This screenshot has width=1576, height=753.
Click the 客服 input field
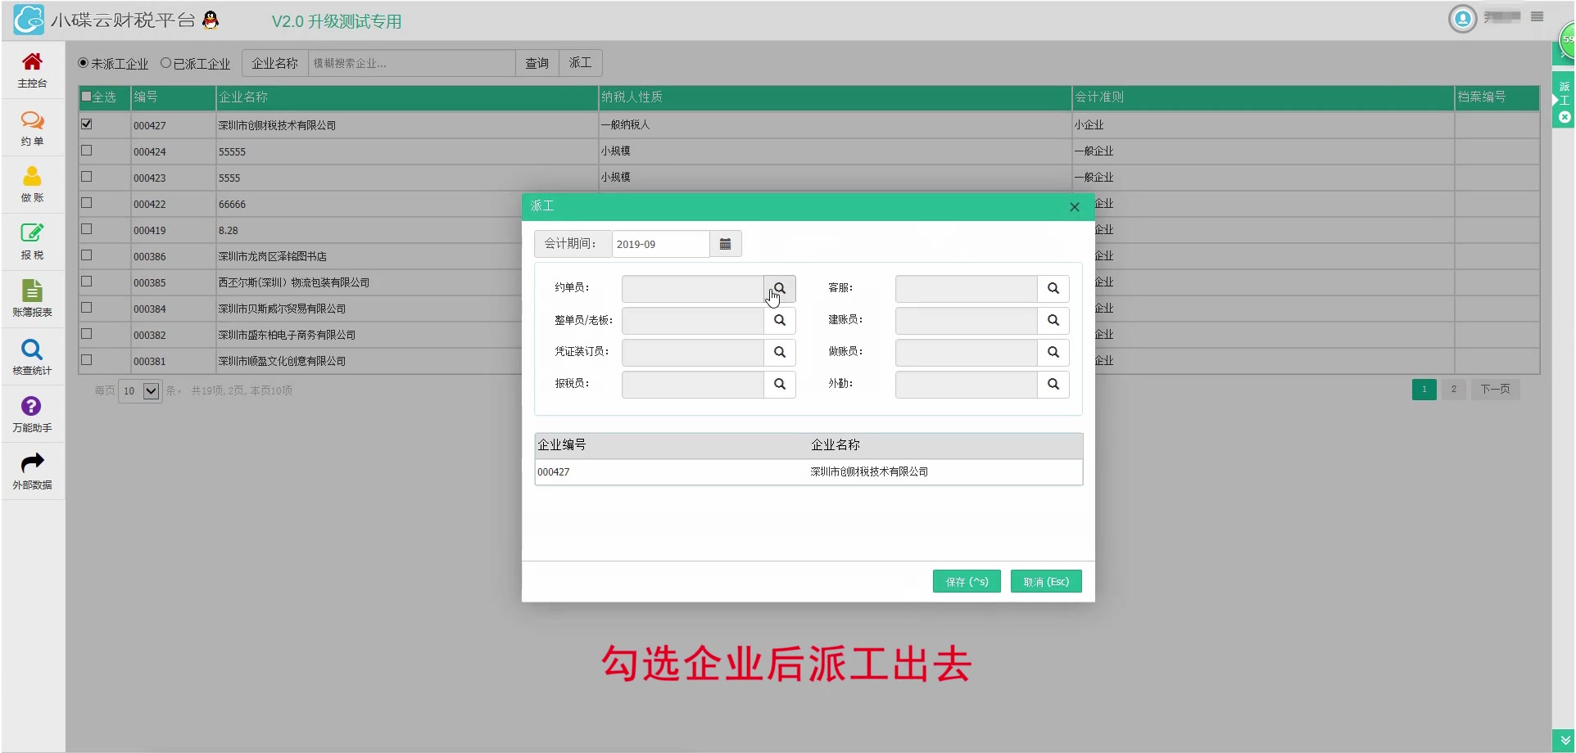coord(967,288)
